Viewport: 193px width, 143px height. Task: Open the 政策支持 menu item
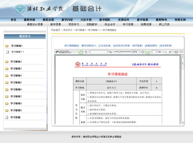[180, 20]
